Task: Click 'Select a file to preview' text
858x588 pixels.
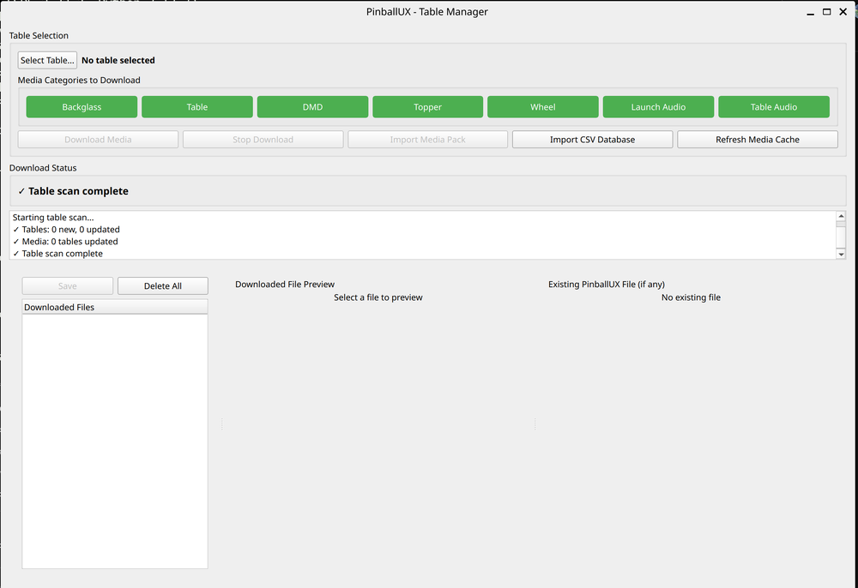Action: click(378, 297)
